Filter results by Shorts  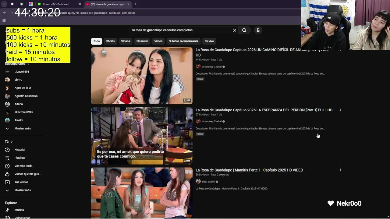(x=110, y=41)
